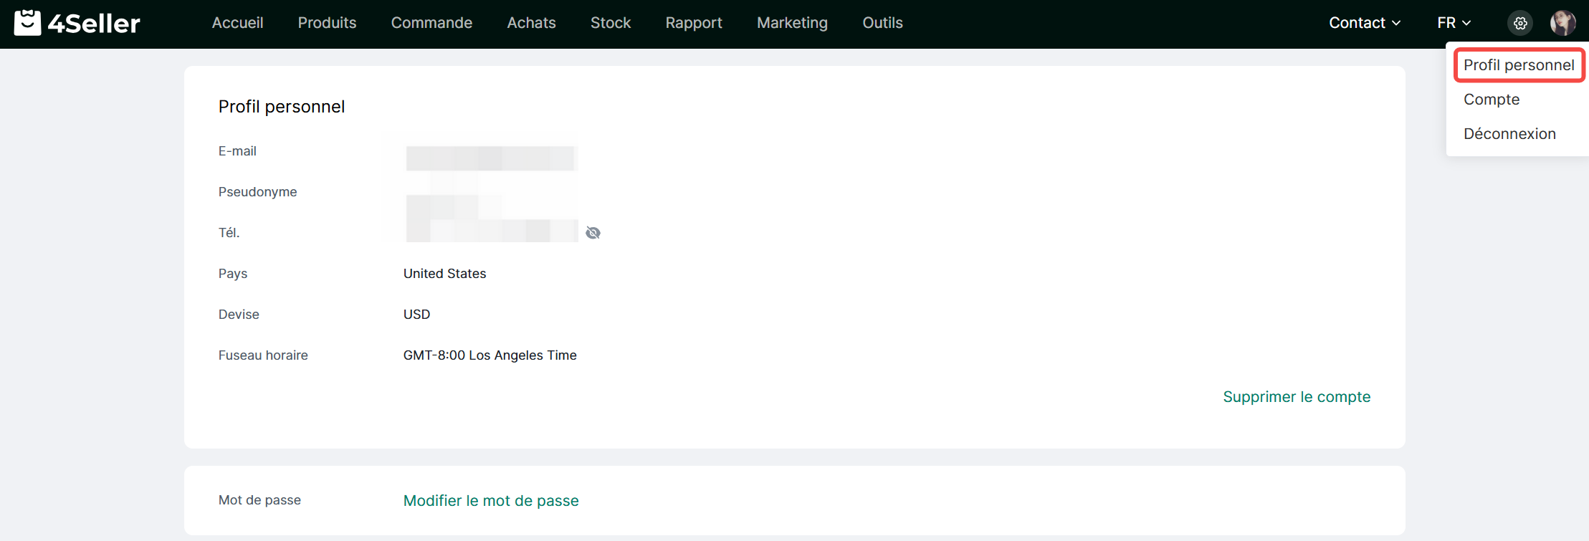Click Déconnexion to log out
Image resolution: width=1589 pixels, height=541 pixels.
point(1509,134)
